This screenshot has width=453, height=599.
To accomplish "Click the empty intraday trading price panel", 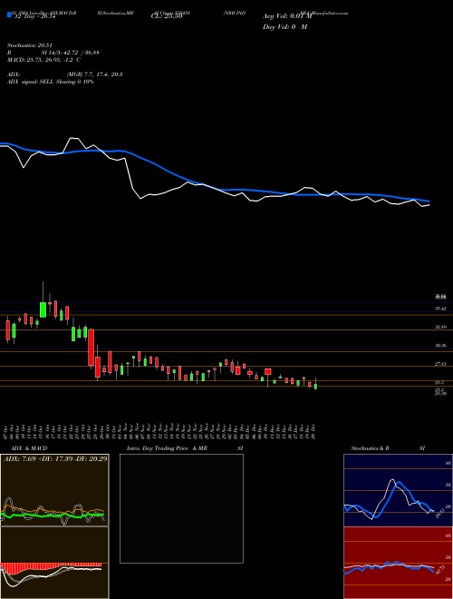I will [181, 508].
